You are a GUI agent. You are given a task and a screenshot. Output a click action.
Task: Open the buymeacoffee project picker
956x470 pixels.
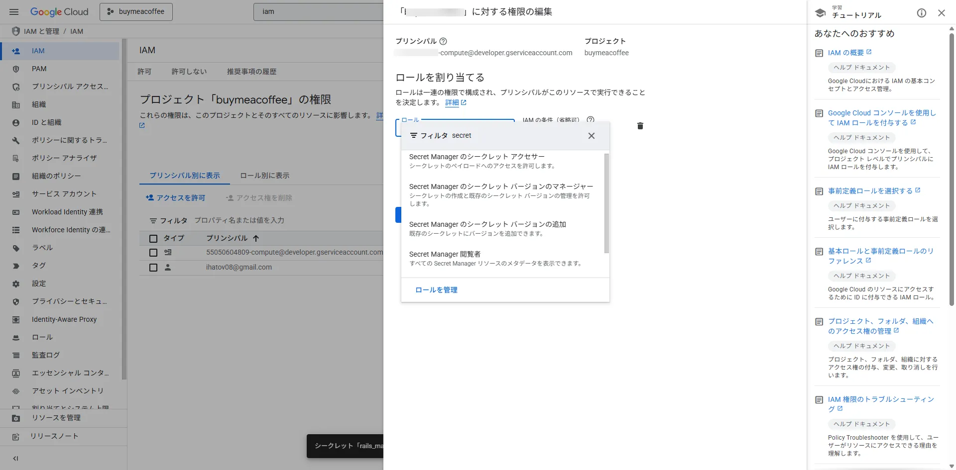(x=136, y=11)
